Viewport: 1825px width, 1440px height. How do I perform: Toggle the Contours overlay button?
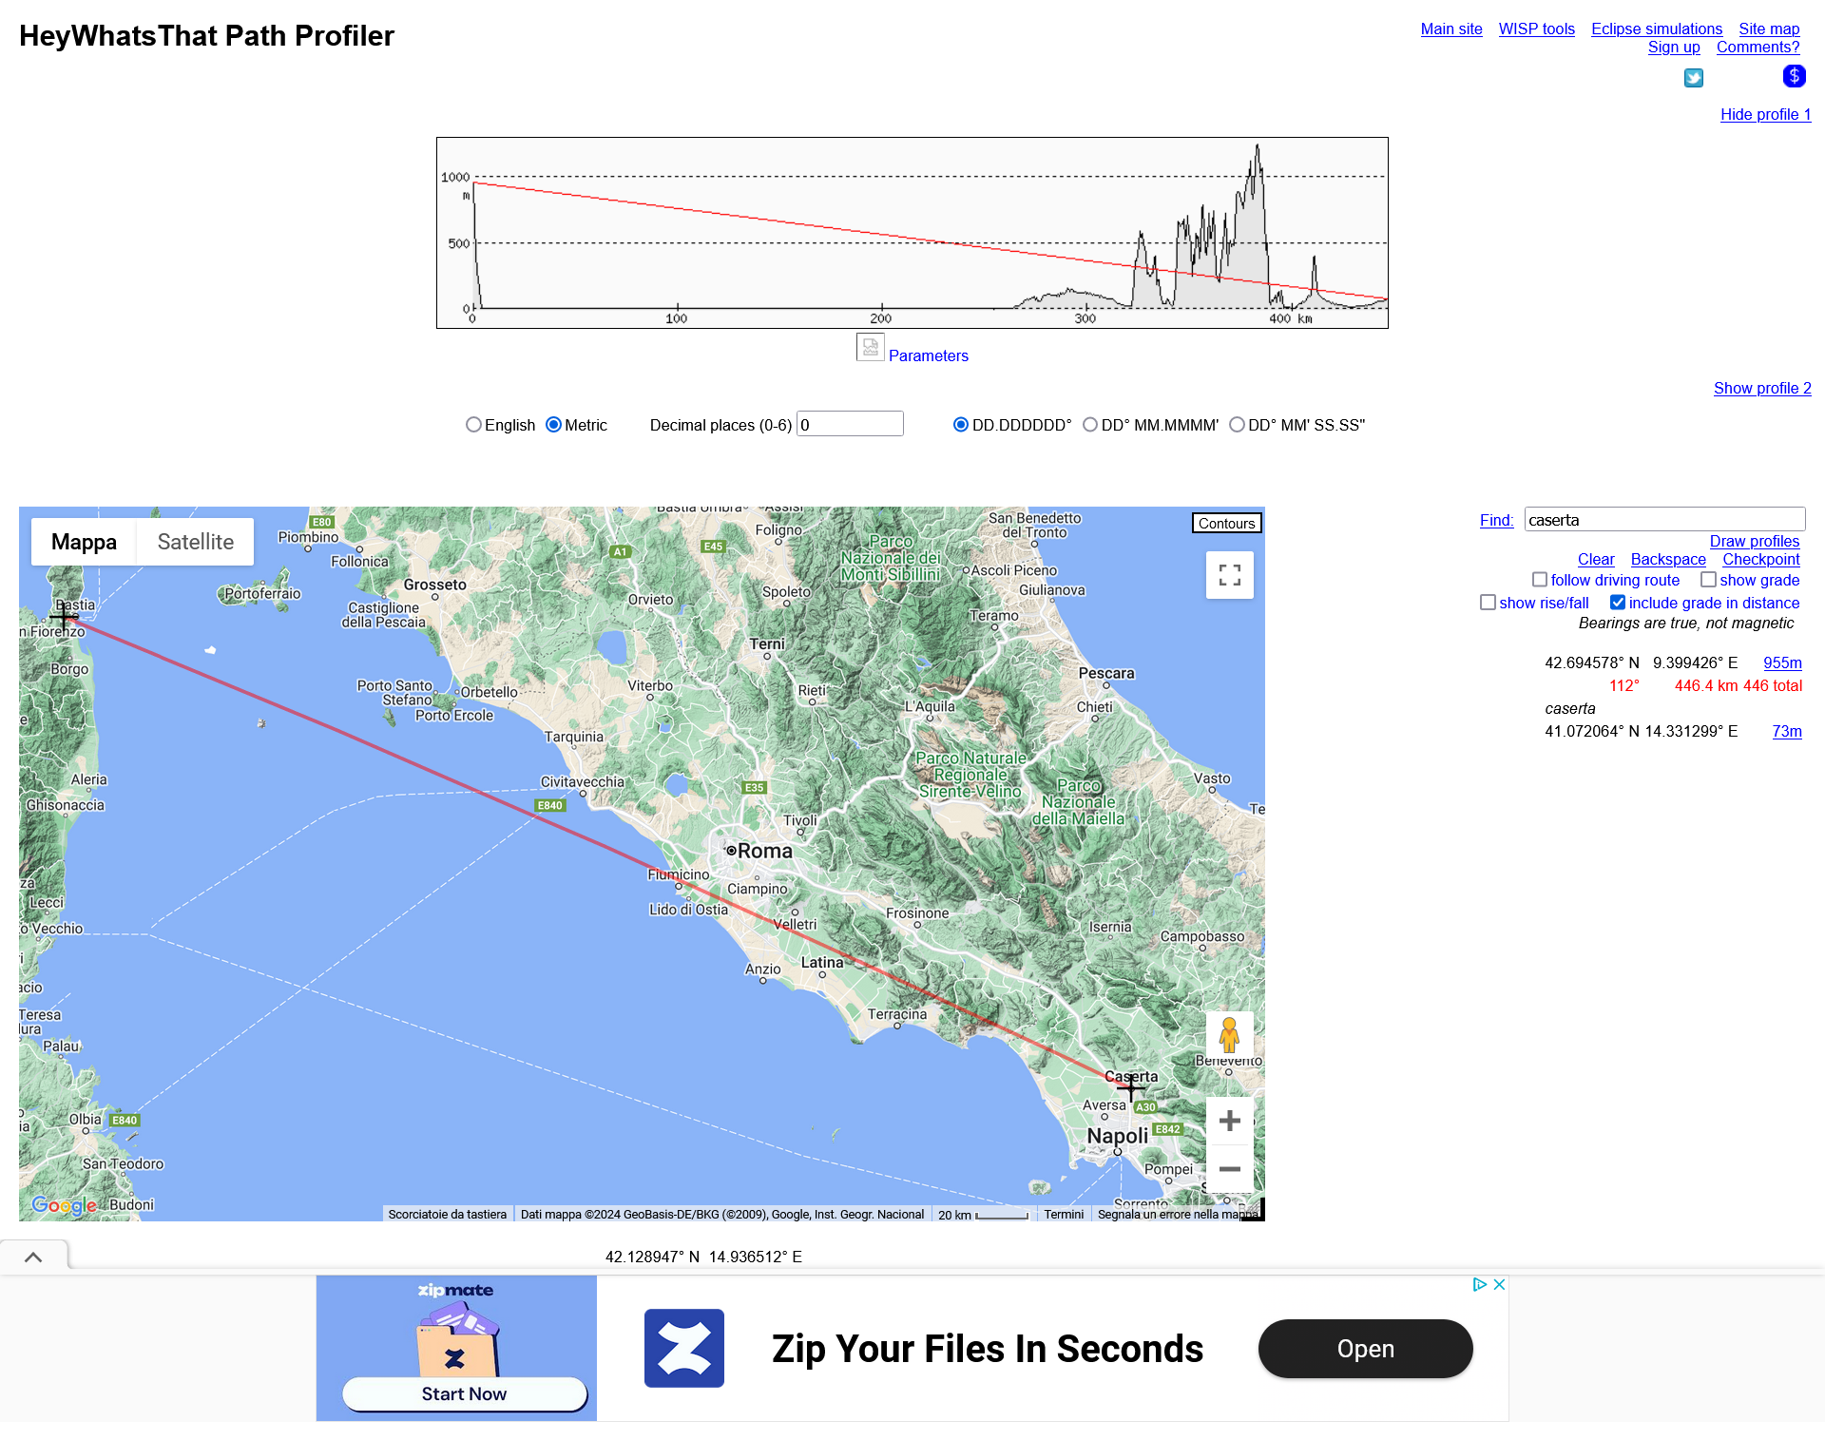click(x=1226, y=524)
